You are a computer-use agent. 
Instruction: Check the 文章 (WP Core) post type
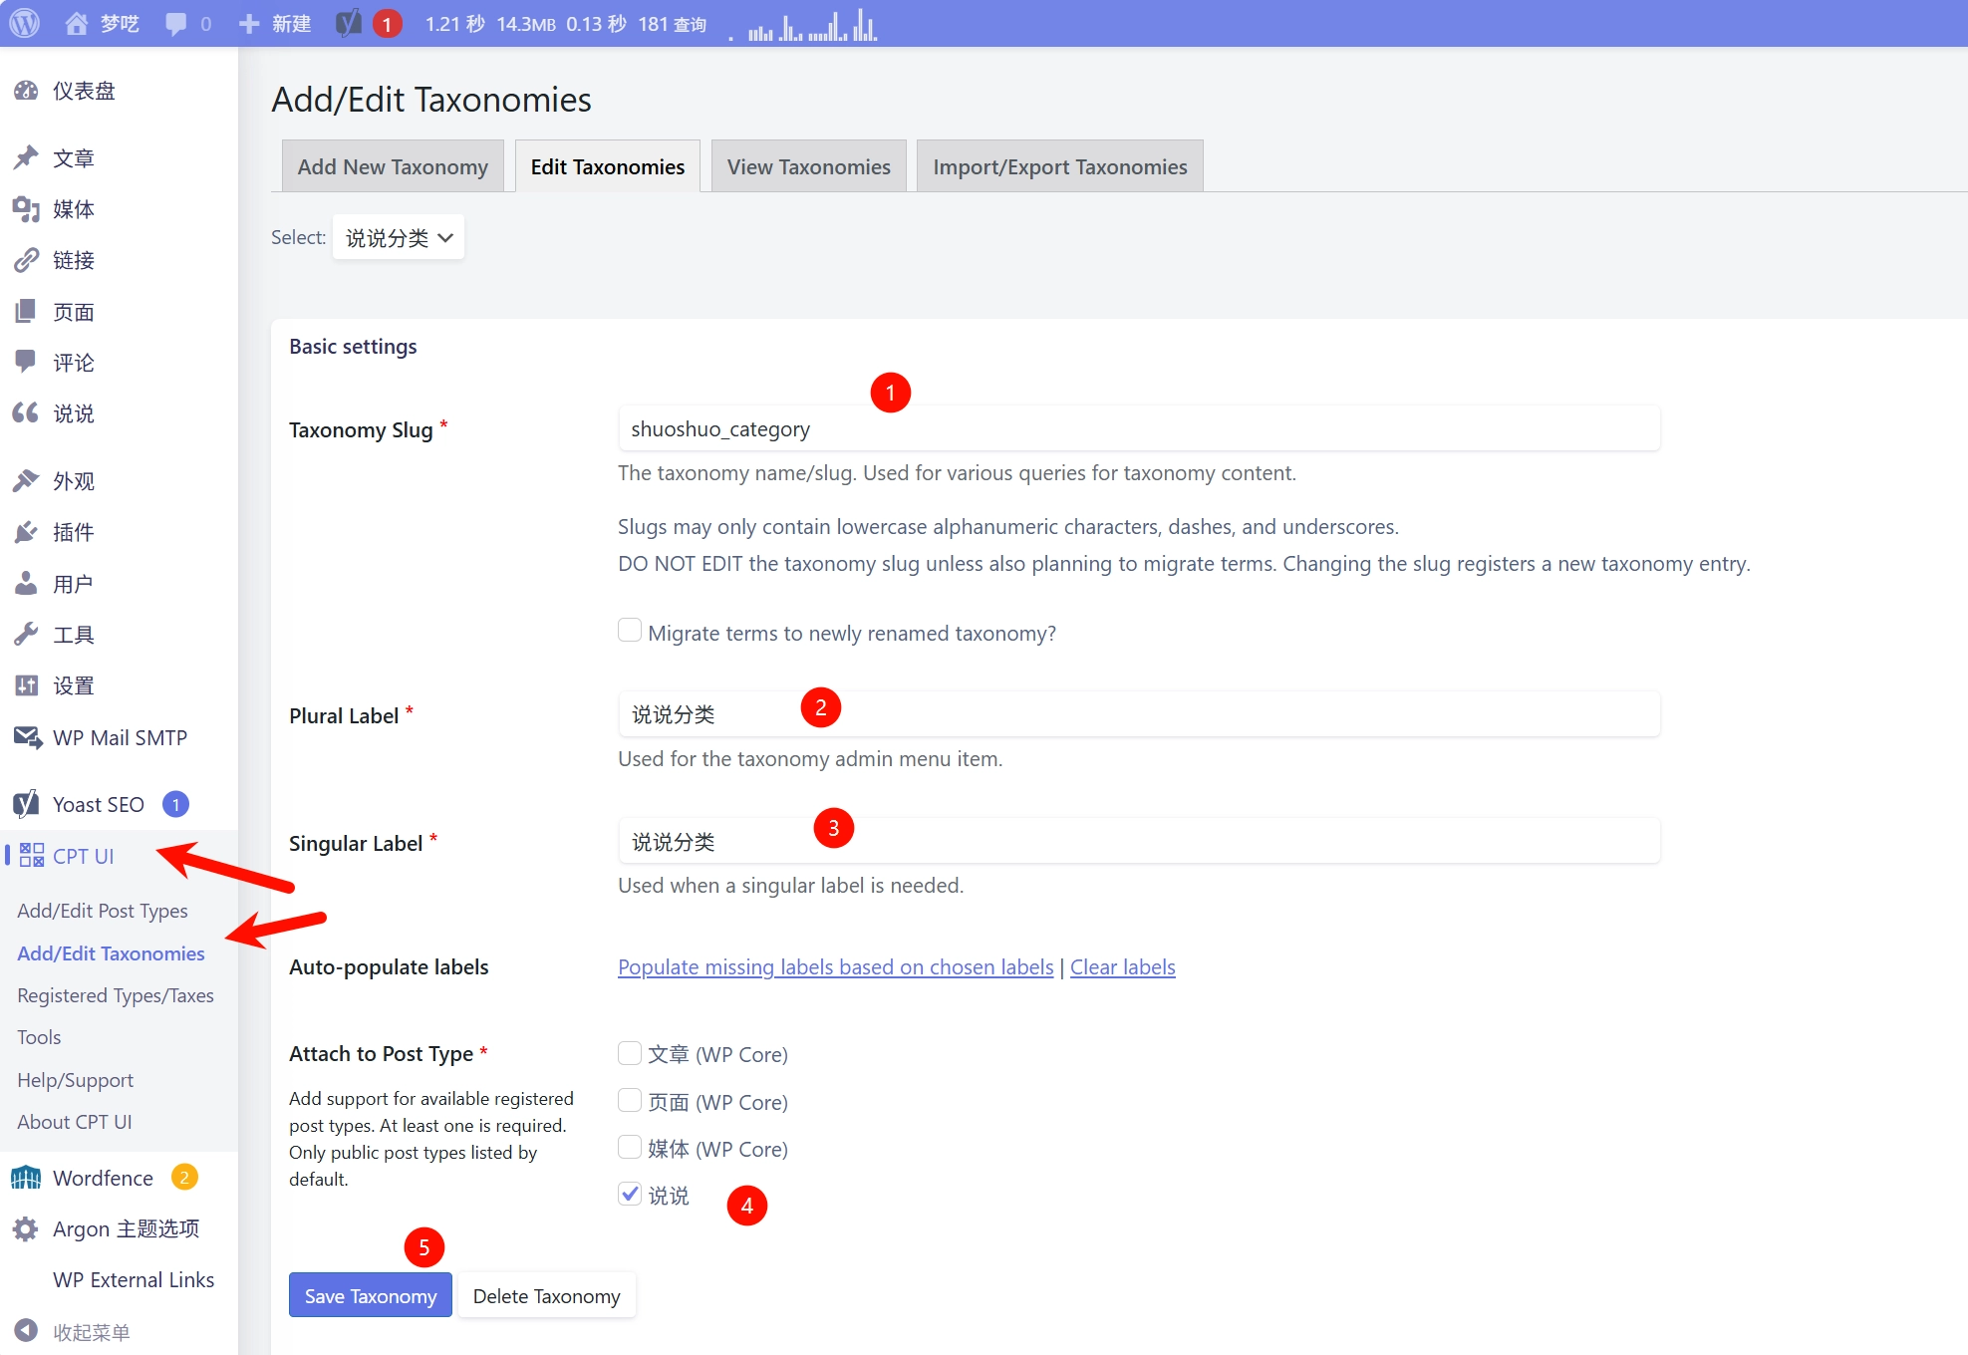tap(630, 1053)
